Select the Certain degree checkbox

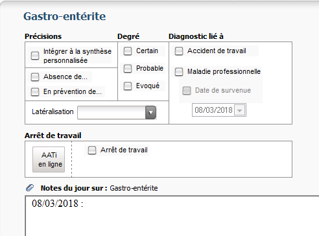(128, 51)
